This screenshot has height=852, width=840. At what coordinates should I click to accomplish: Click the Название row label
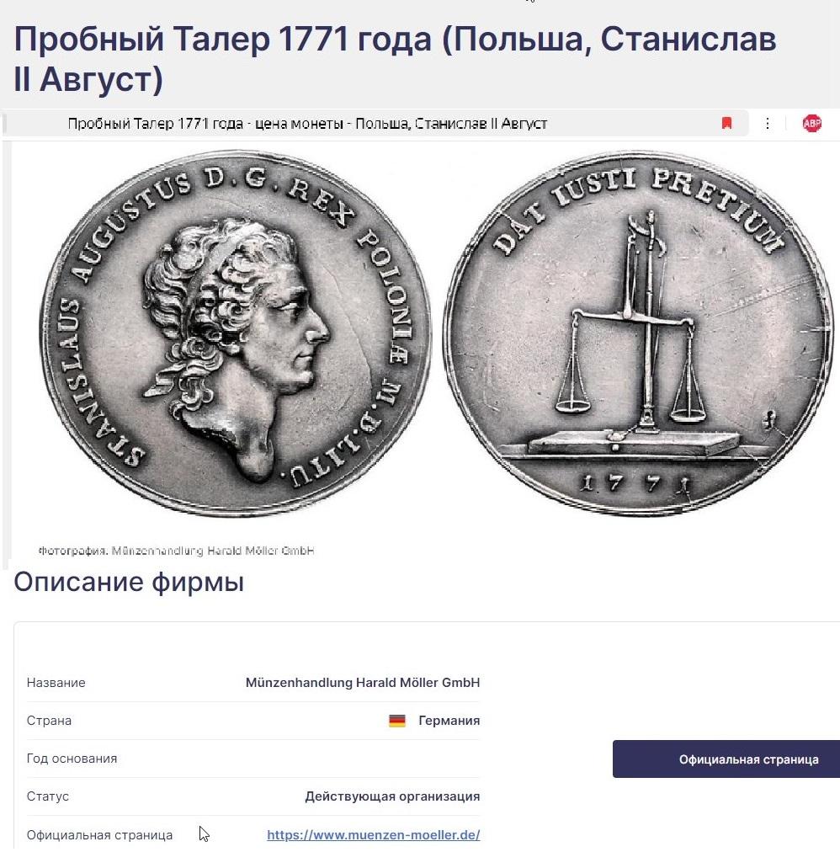[x=56, y=683]
